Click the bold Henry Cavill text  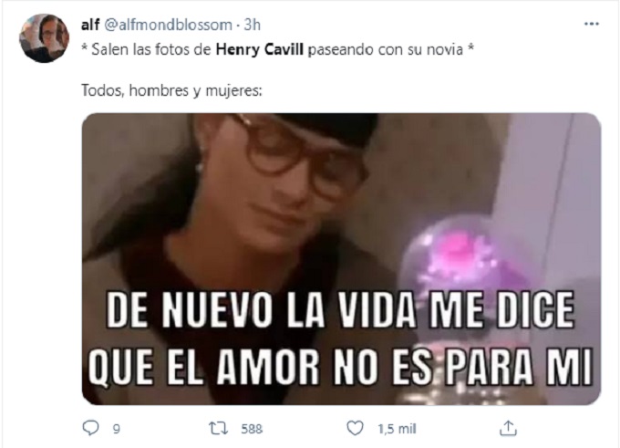[259, 50]
